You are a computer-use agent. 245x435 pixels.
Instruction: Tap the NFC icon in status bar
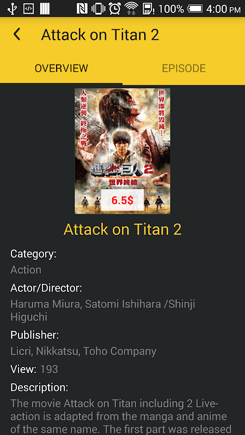[x=82, y=9]
